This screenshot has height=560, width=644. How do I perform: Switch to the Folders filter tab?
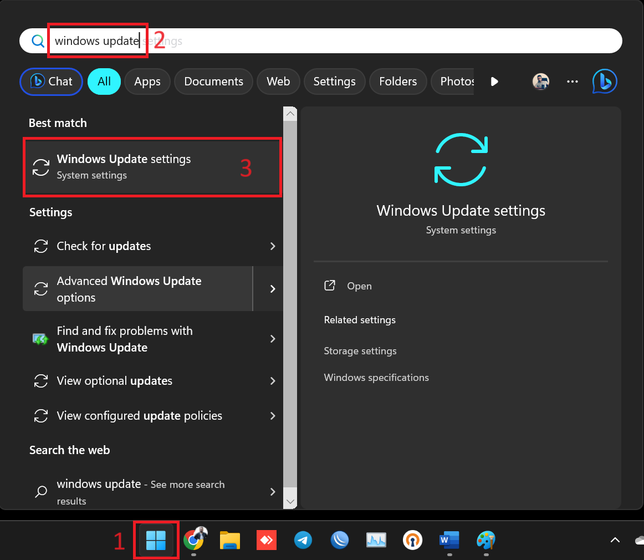(x=398, y=82)
